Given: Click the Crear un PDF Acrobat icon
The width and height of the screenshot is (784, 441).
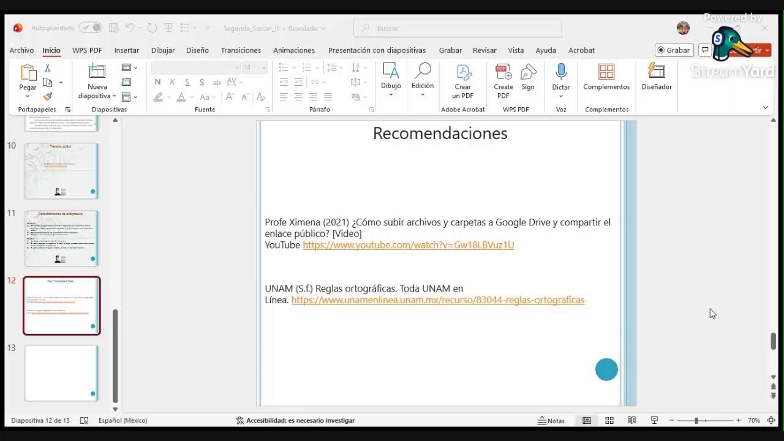Looking at the screenshot, I should pos(463,72).
